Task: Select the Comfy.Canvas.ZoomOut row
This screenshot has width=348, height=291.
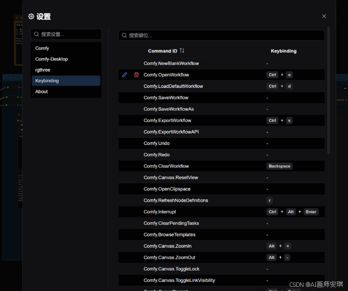Action: point(221,257)
